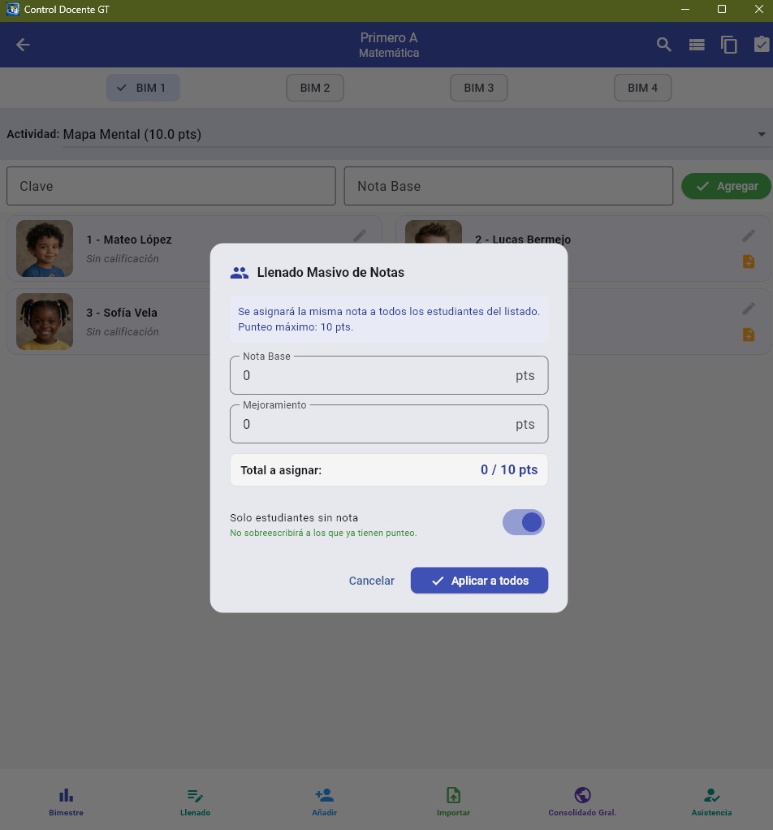Click 'No sobreescribirá a los que ya tienen punteo.'
Screen dimensions: 773x830
click(x=323, y=533)
